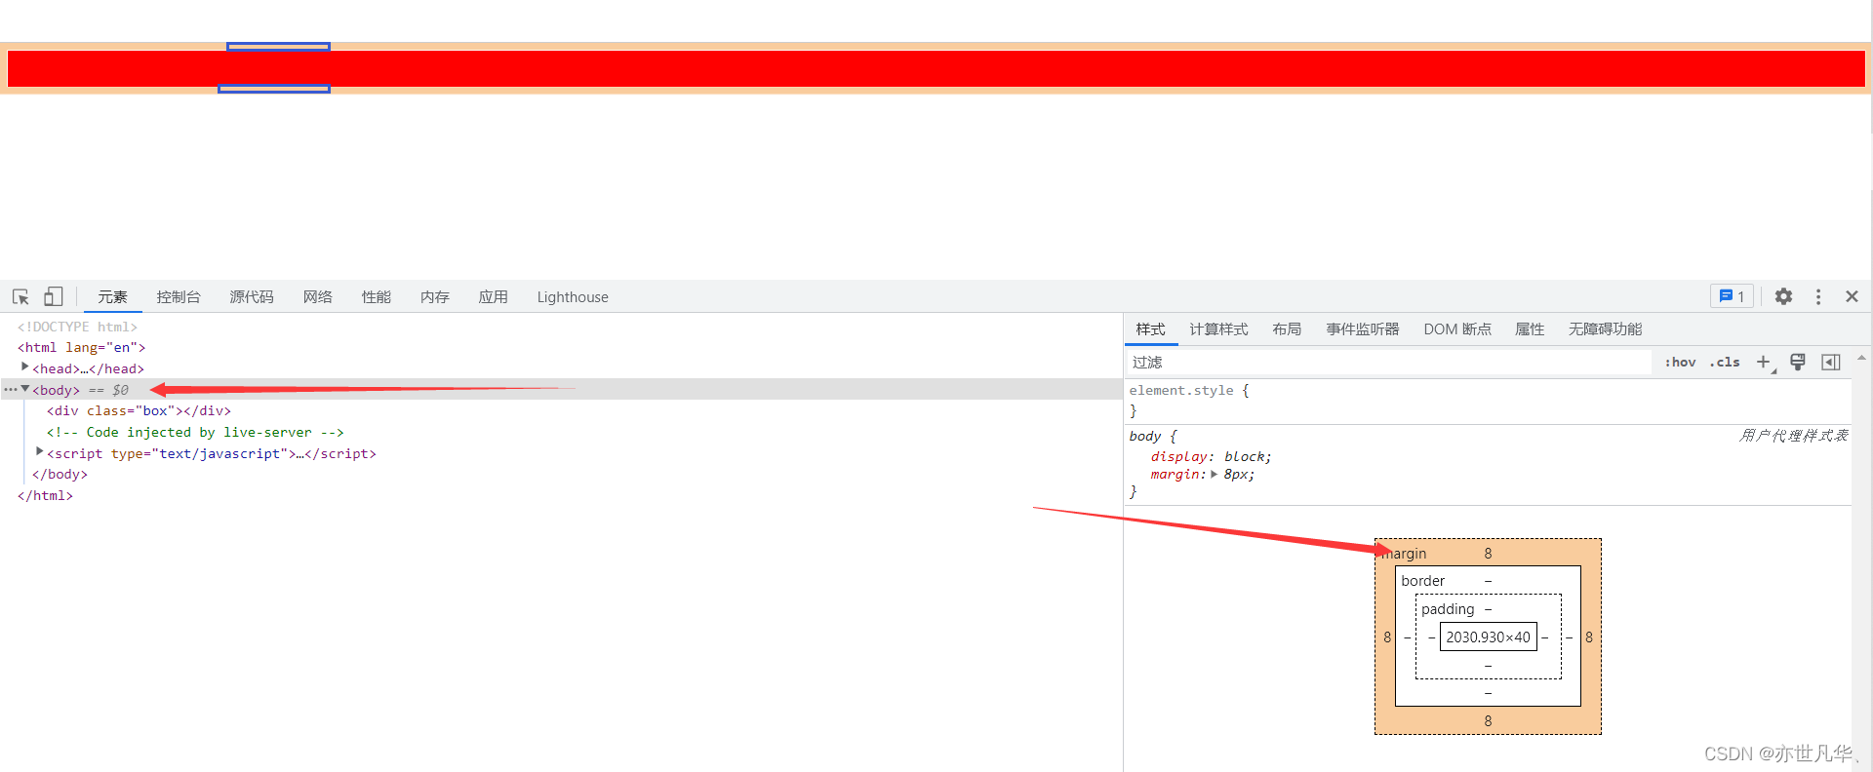Toggle the computed styles sidebar pane icon
The width and height of the screenshot is (1873, 772).
pyautogui.click(x=1831, y=362)
